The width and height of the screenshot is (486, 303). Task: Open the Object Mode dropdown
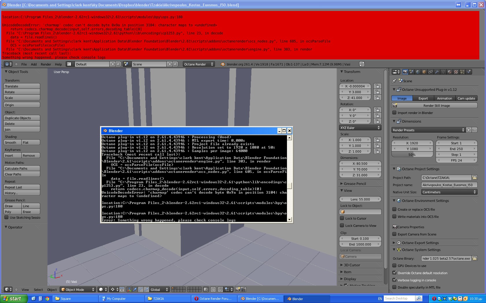click(78, 289)
